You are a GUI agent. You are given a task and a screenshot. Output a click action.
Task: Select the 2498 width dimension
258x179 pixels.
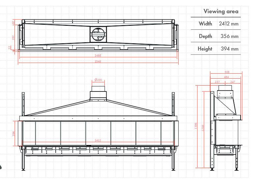click(x=98, y=56)
